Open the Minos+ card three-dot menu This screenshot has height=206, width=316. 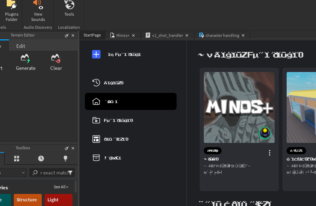click(269, 152)
